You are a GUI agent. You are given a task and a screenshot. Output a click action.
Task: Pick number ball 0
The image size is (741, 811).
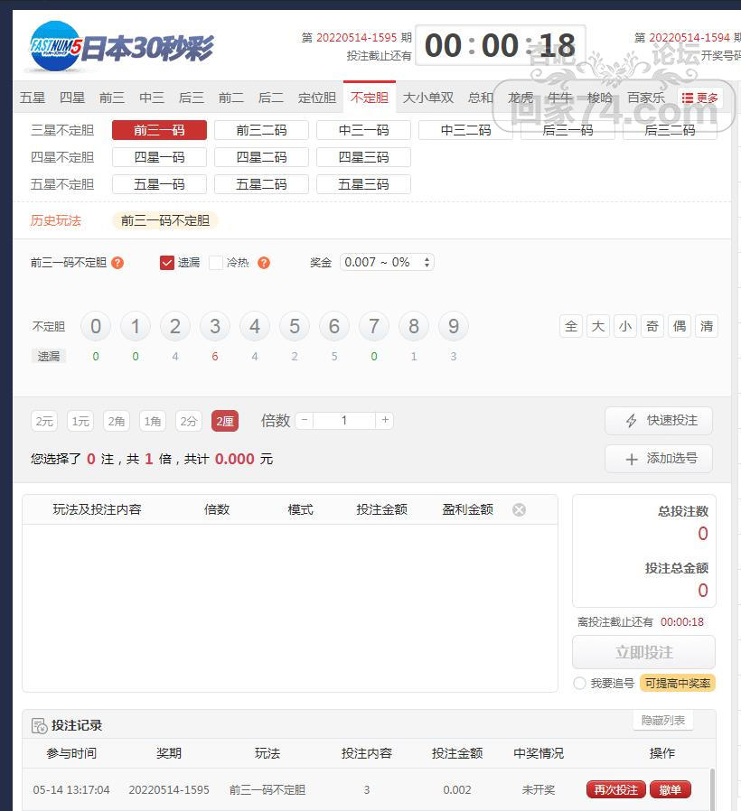tap(96, 326)
